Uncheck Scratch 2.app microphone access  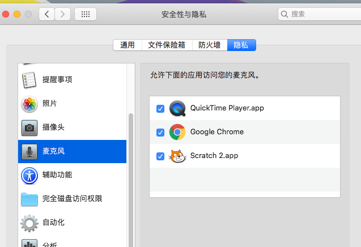tap(160, 156)
